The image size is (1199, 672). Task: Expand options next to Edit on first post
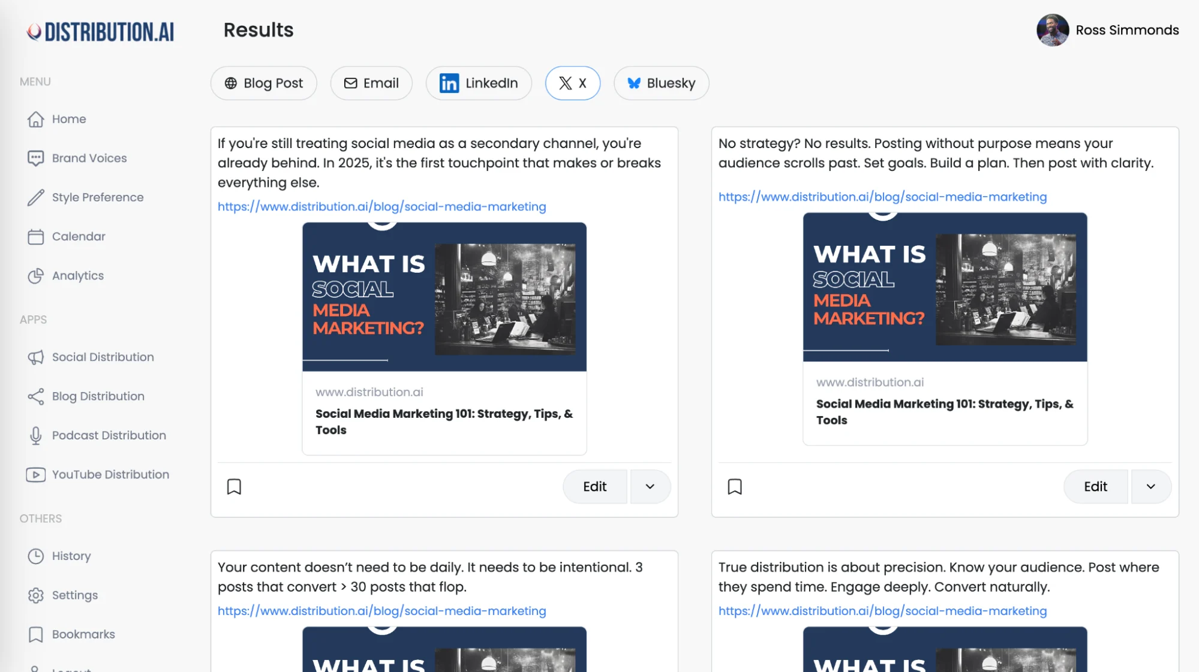(x=650, y=487)
